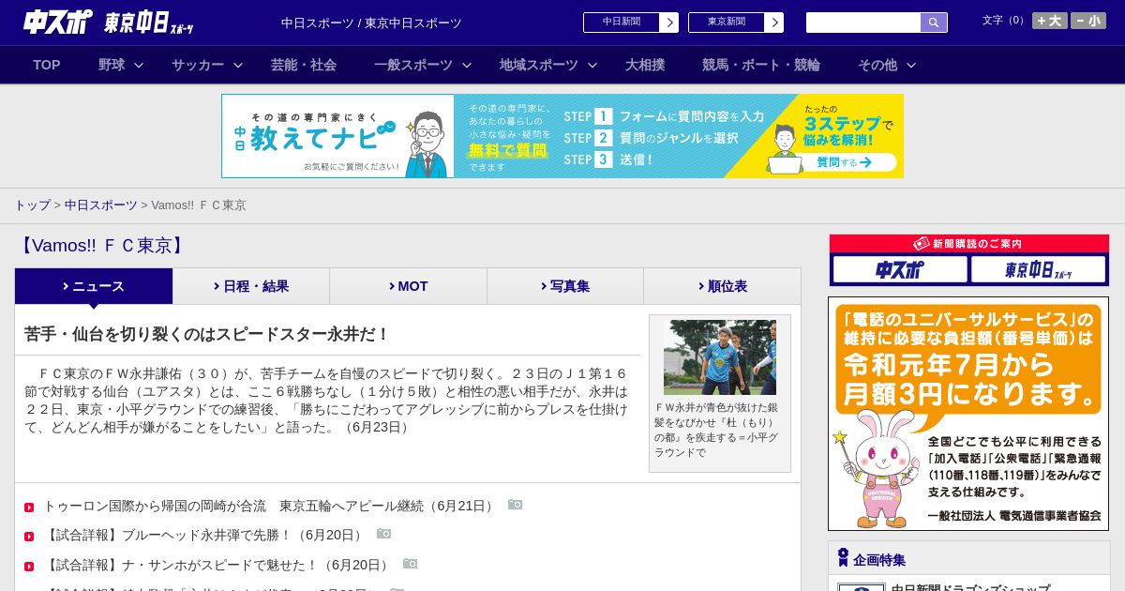Open 中日新聞ドラゴンズショップ sidebar link
This screenshot has height=591, width=1125.
click(x=970, y=588)
